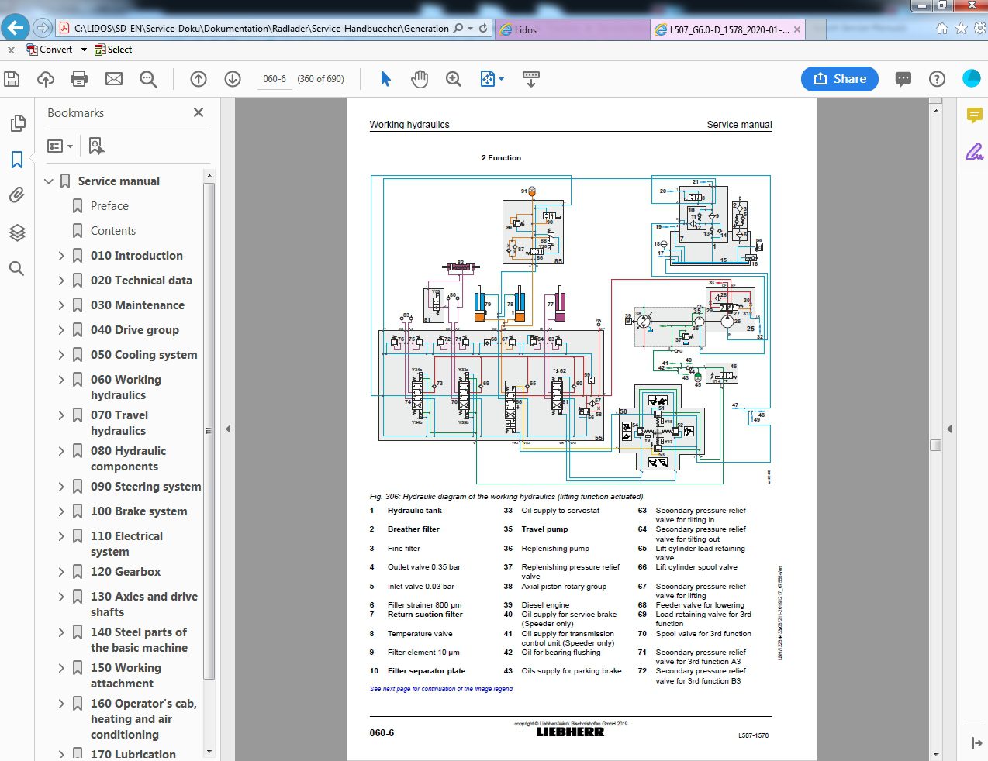Screen dimensions: 988x761
Task: Expand the 020 Technical data bookmark
Action: (x=61, y=281)
